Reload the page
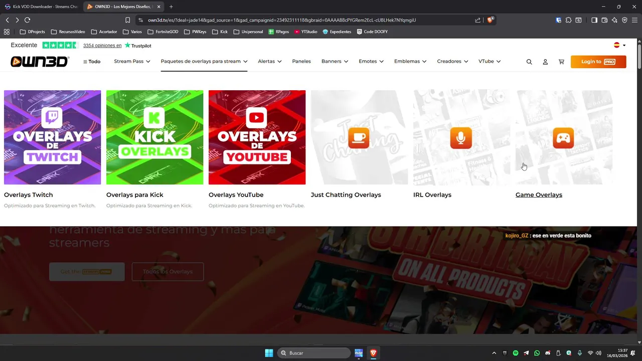The width and height of the screenshot is (642, 361). pos(28,20)
